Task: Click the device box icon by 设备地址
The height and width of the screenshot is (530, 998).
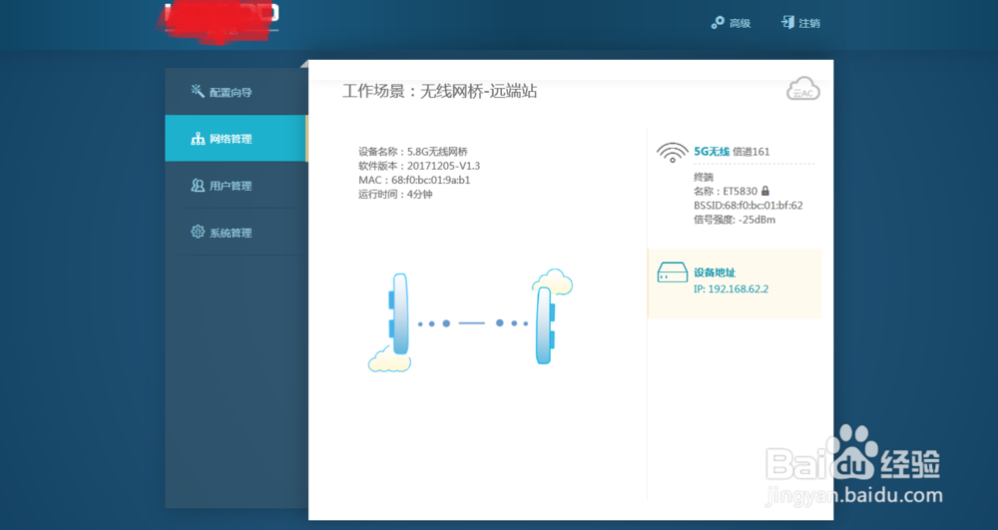Action: (672, 272)
